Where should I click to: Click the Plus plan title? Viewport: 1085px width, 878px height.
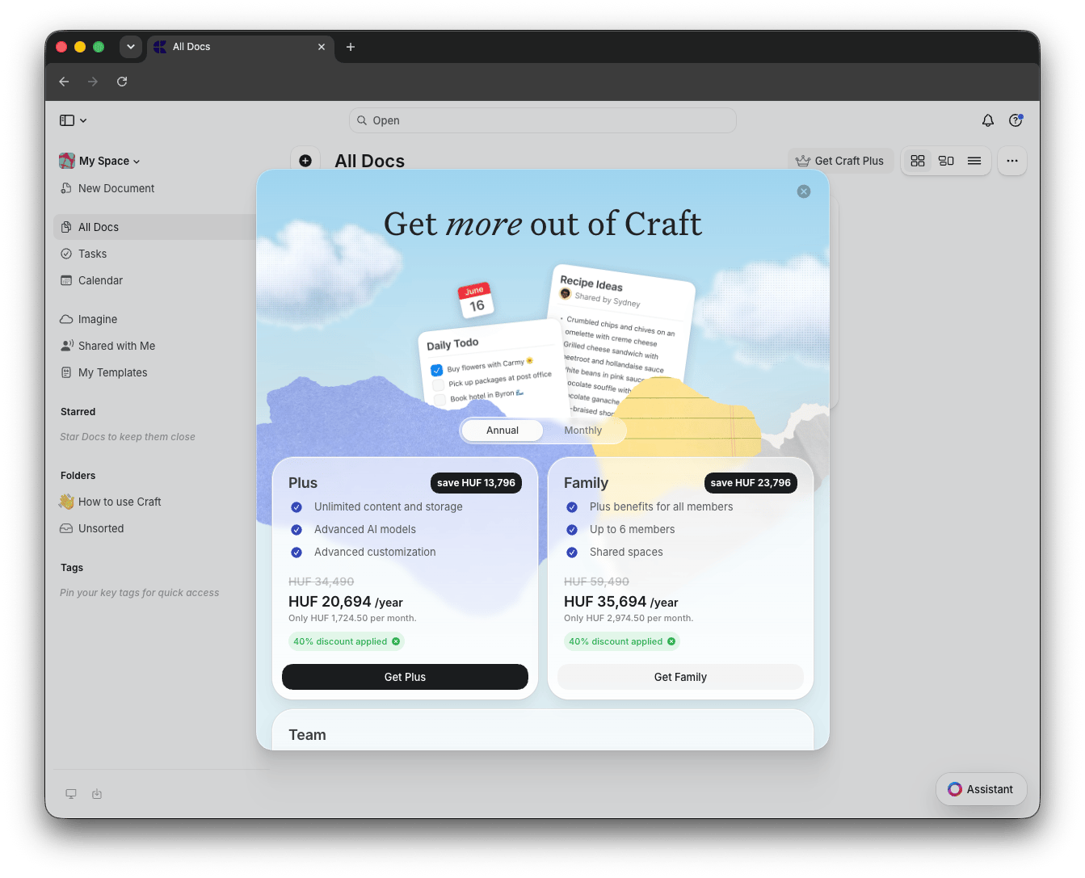(x=303, y=483)
